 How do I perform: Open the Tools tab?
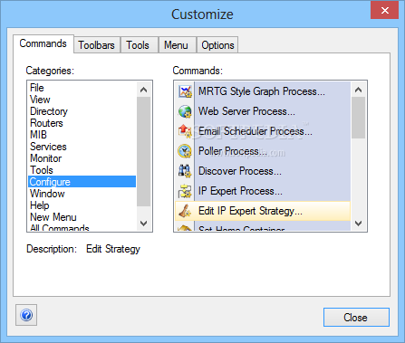tap(138, 45)
